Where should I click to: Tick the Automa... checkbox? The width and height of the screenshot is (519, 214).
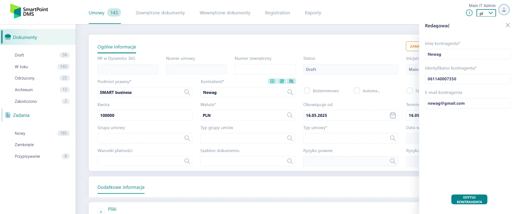tap(357, 91)
